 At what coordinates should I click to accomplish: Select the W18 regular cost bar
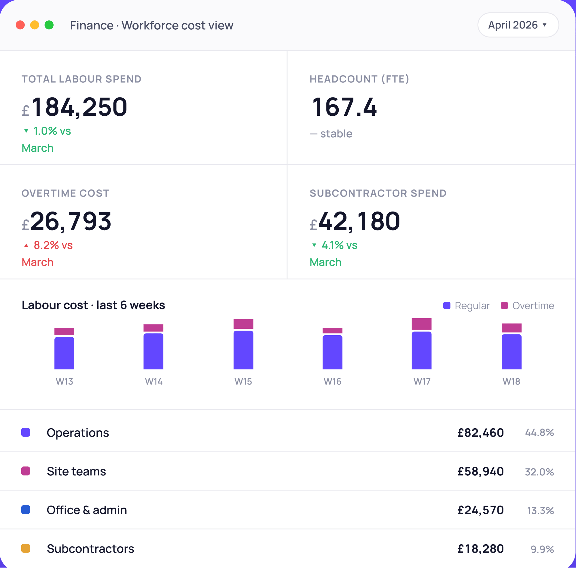tap(511, 352)
